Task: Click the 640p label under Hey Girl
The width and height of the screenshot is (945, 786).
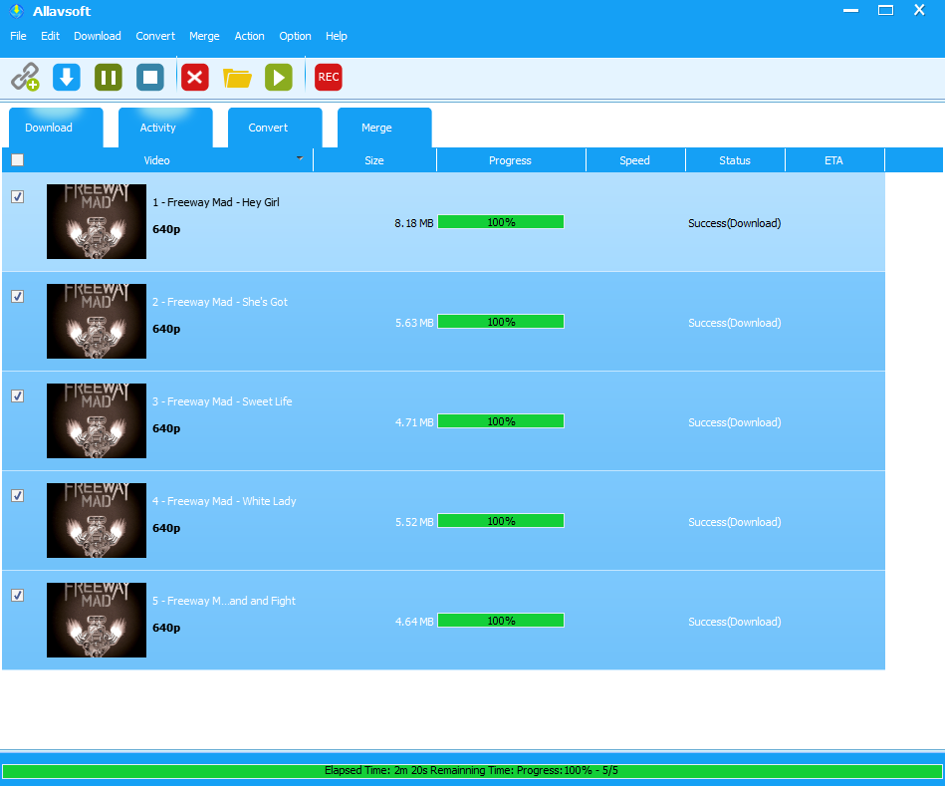Action: pos(166,229)
